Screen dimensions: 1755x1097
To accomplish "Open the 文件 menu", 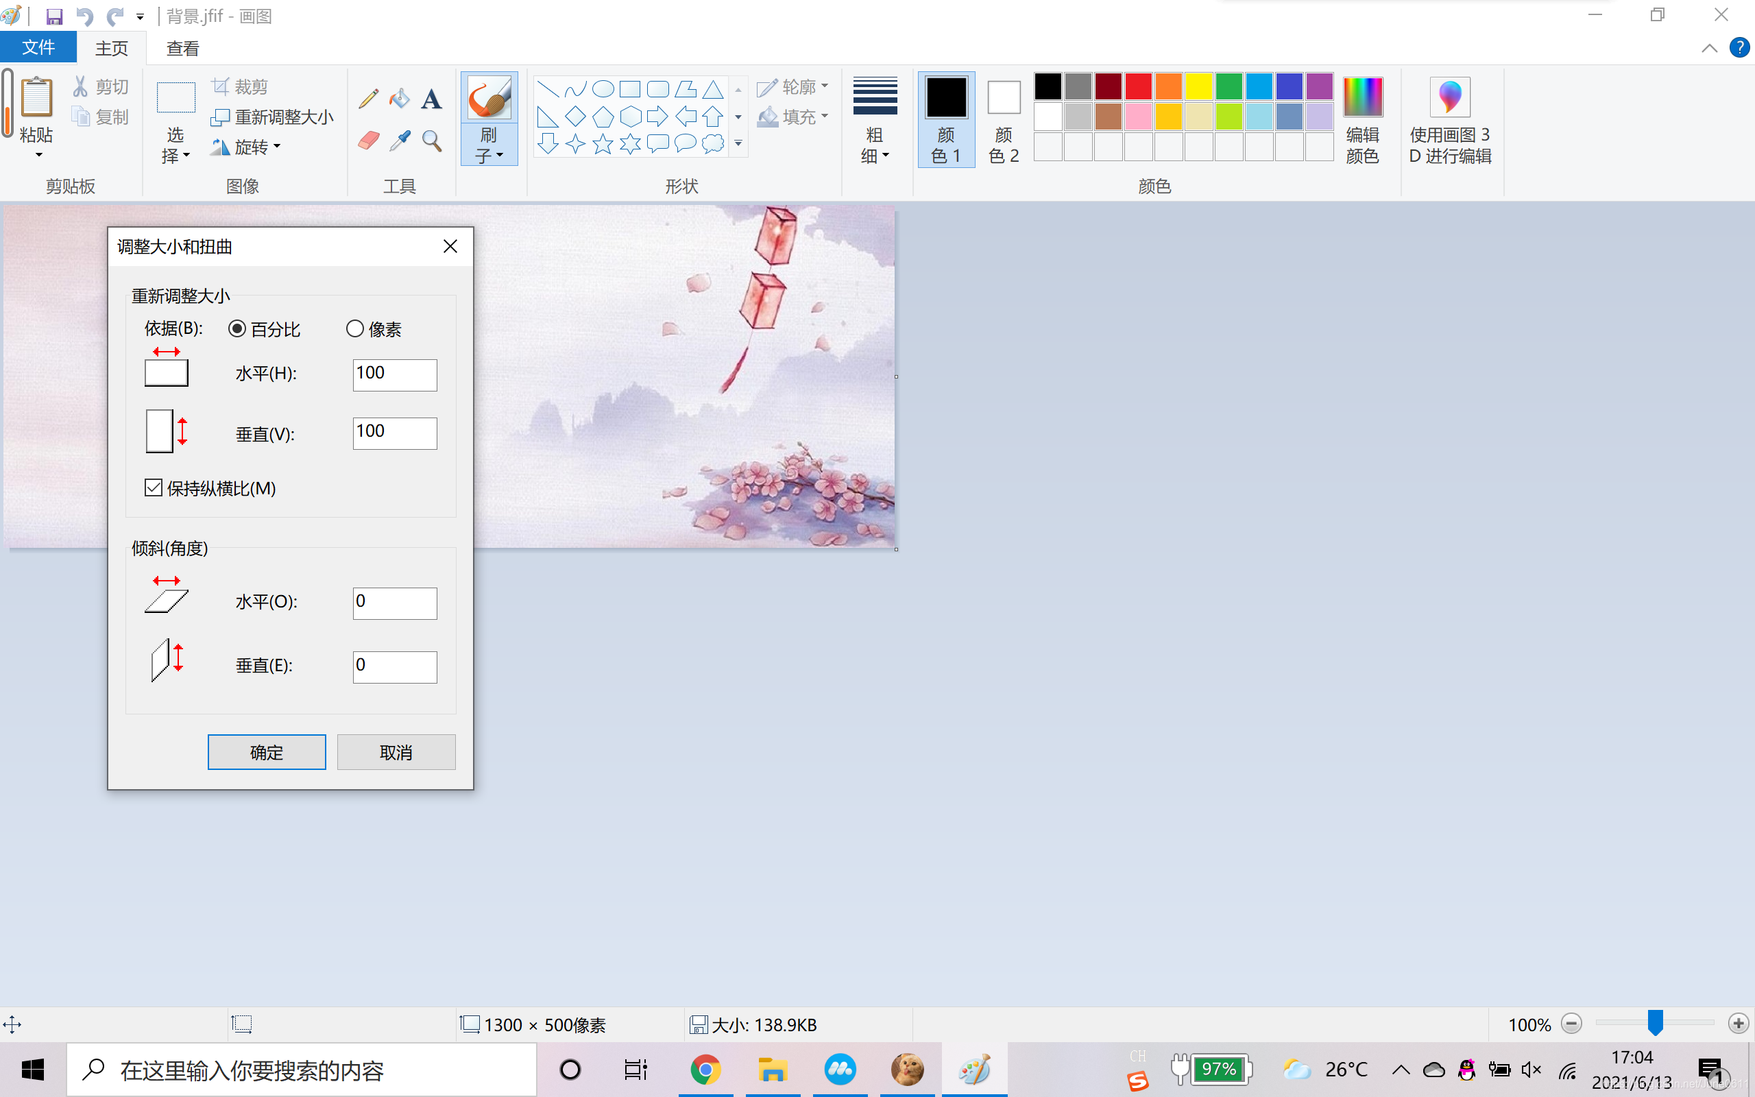I will (38, 48).
